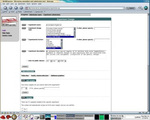Viewport: 150px width, 120px height.
Task: Click the Netscape N launcher in panel
Action: (x=48, y=117)
